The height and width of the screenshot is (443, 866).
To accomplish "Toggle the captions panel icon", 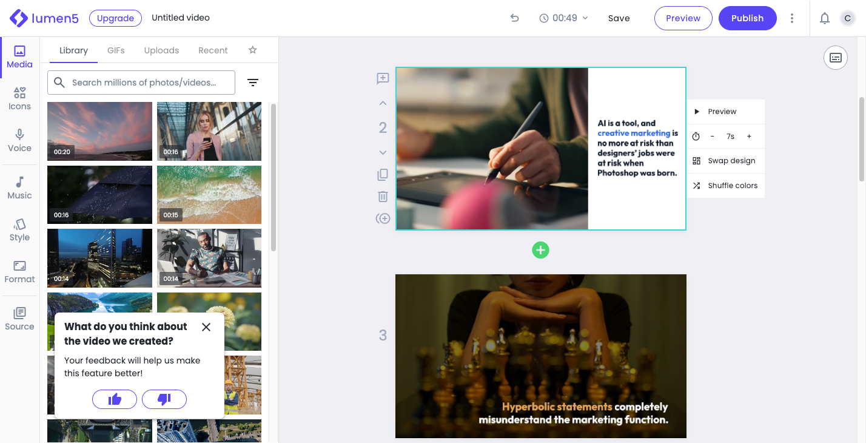I will pyautogui.click(x=836, y=58).
